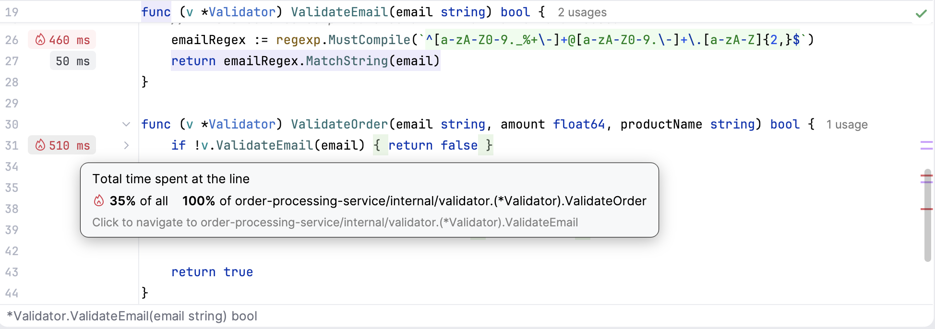935x329 pixels.
Task: Click the vertical scrollbar thumb
Action: (x=927, y=215)
